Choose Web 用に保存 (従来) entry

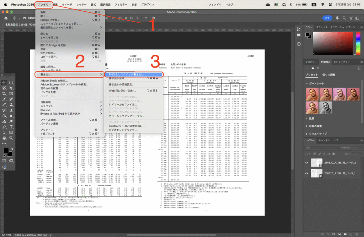coord(134,91)
